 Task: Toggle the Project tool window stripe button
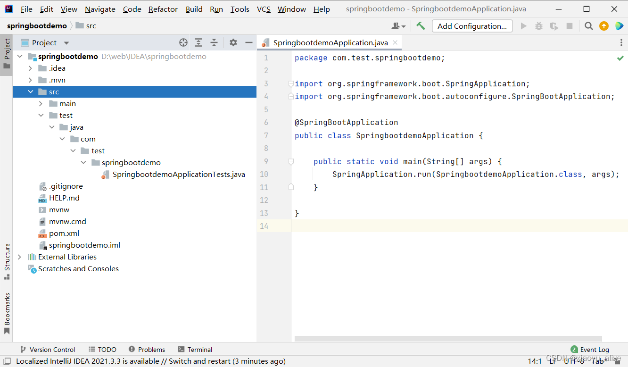pyautogui.click(x=7, y=54)
